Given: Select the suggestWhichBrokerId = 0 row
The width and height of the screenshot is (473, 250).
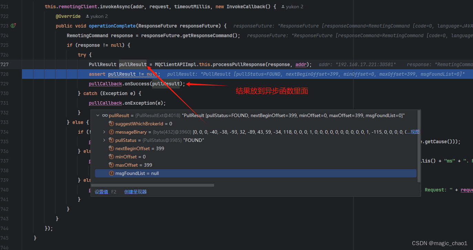Looking at the screenshot, I should pyautogui.click(x=255, y=124).
